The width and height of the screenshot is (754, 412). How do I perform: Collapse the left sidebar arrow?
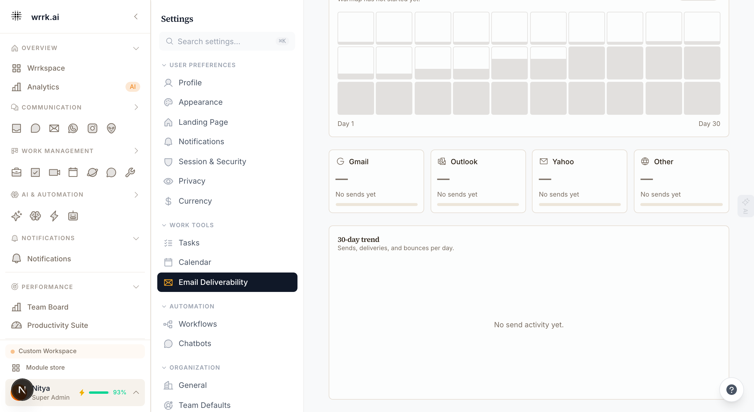click(x=136, y=17)
